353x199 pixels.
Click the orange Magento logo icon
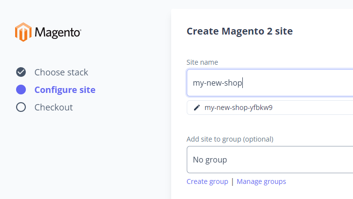23,32
